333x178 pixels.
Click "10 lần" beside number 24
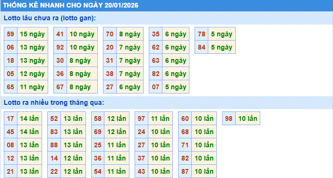click(x=160, y=132)
